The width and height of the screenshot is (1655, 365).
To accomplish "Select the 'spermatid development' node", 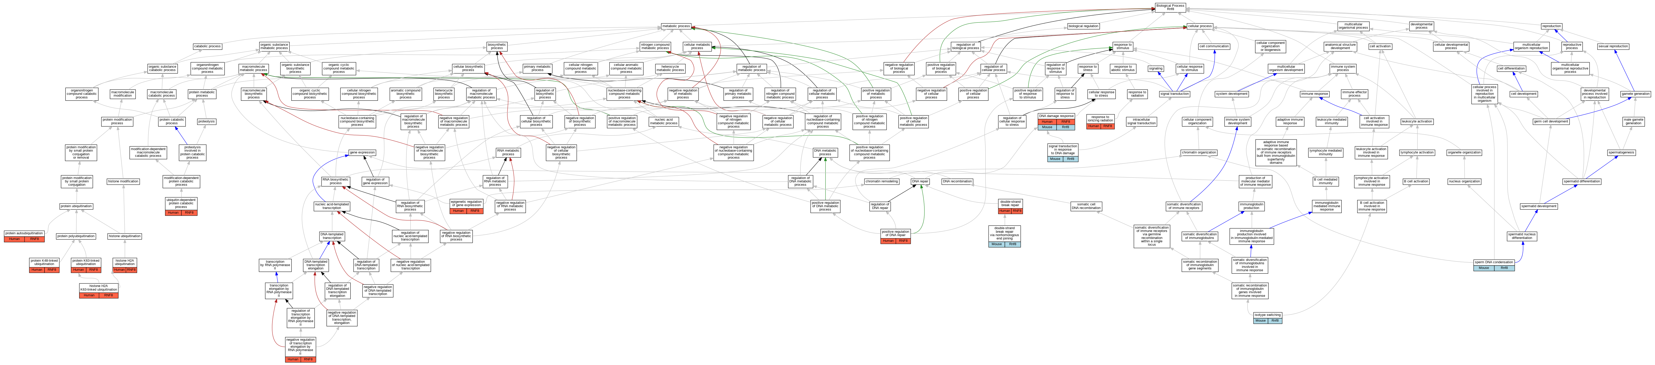I will click(x=1539, y=207).
